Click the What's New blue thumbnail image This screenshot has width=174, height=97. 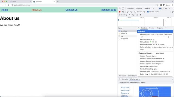click(x=155, y=92)
